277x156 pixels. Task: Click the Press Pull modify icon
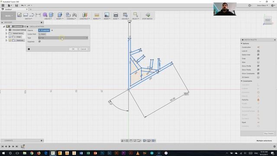(60, 15)
